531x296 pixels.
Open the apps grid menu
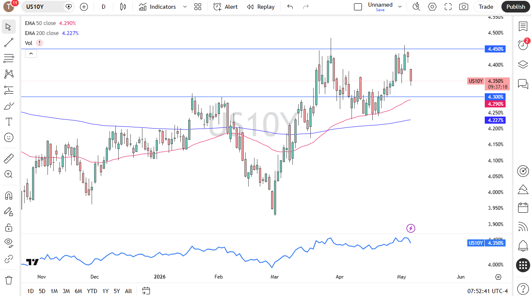[x=523, y=265]
